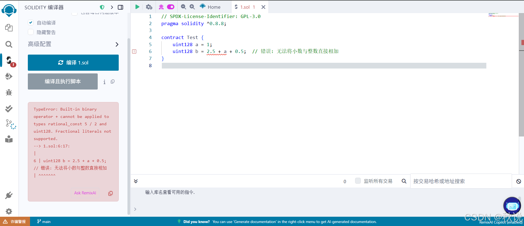The width and height of the screenshot is (524, 226).
Task: Click the error marker on line 6
Action: tap(134, 51)
